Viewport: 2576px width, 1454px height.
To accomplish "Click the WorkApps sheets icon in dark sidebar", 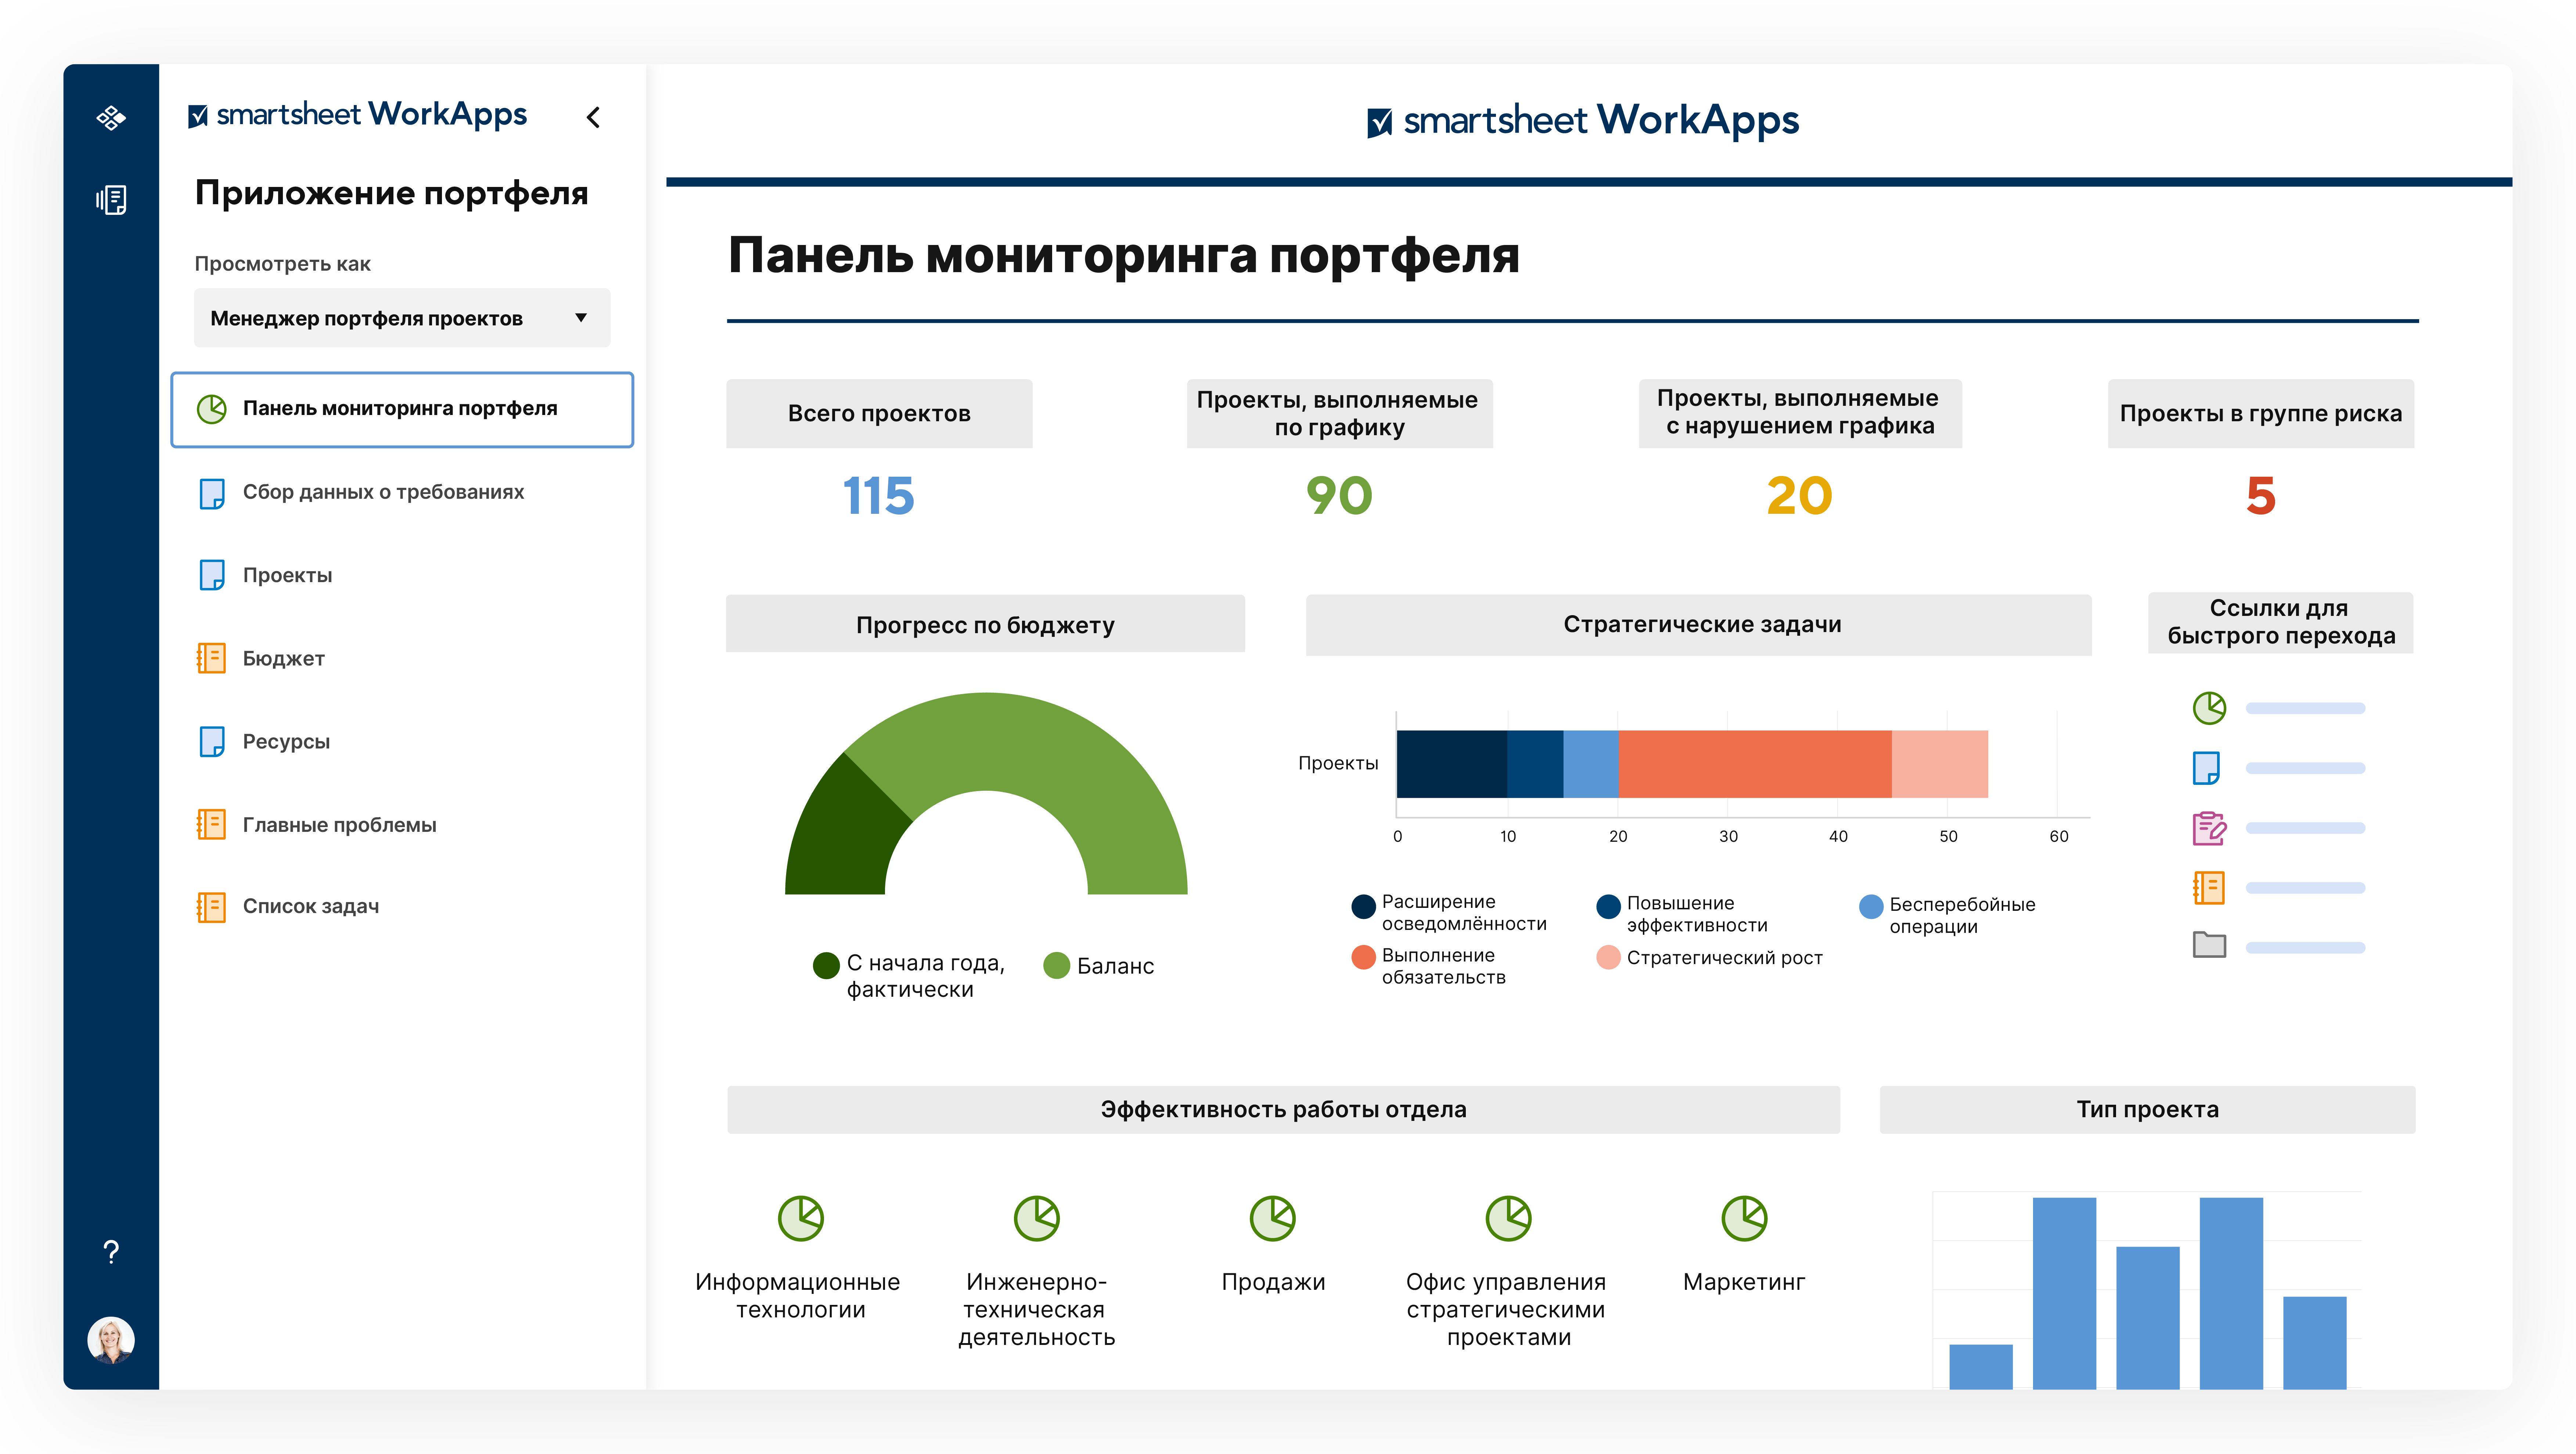I will click(111, 200).
